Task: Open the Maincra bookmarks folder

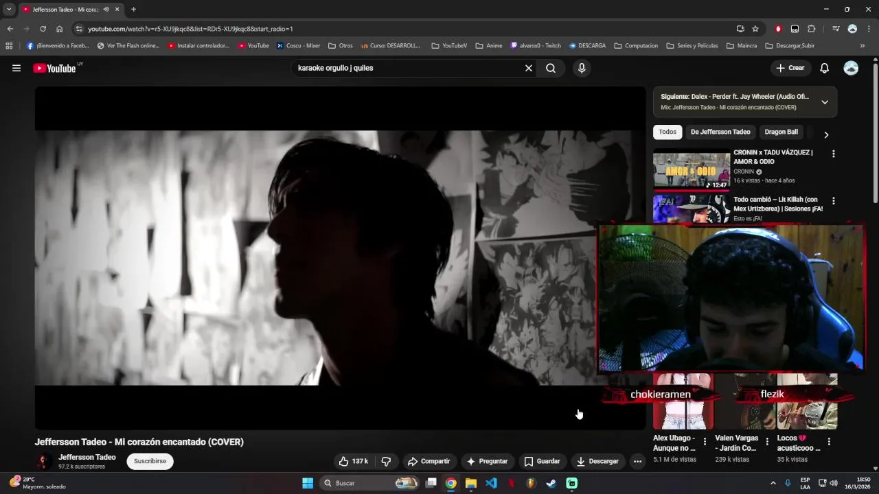Action: [x=742, y=46]
